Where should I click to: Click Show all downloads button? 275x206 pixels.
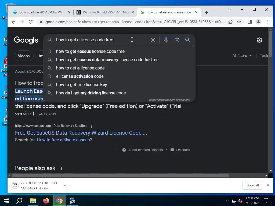[x=252, y=185]
